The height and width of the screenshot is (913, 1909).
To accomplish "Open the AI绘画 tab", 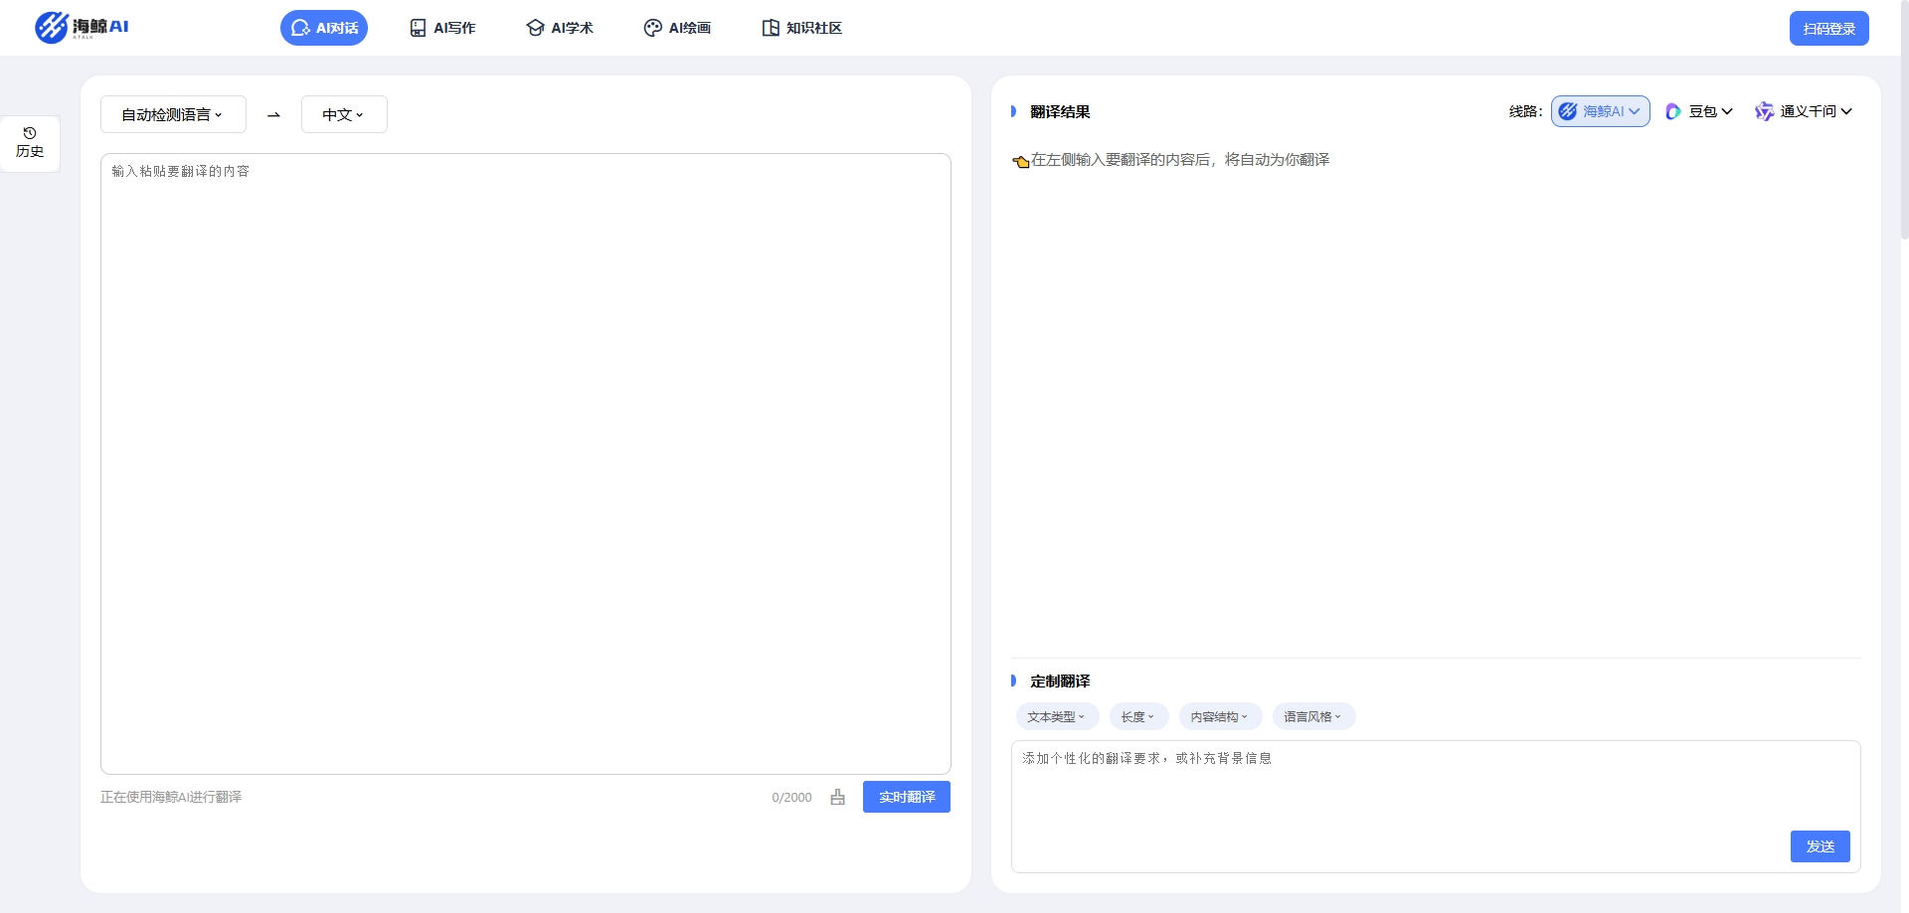I will click(677, 28).
